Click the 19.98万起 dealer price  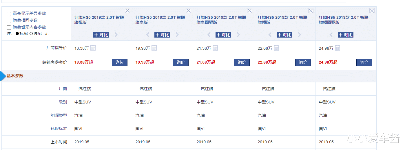click(145, 62)
